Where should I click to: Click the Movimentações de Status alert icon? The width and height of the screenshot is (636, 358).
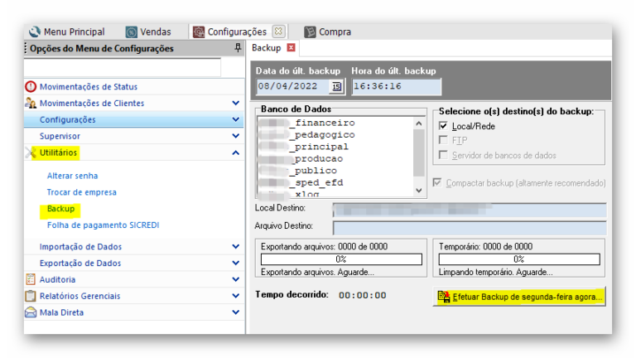tap(31, 86)
